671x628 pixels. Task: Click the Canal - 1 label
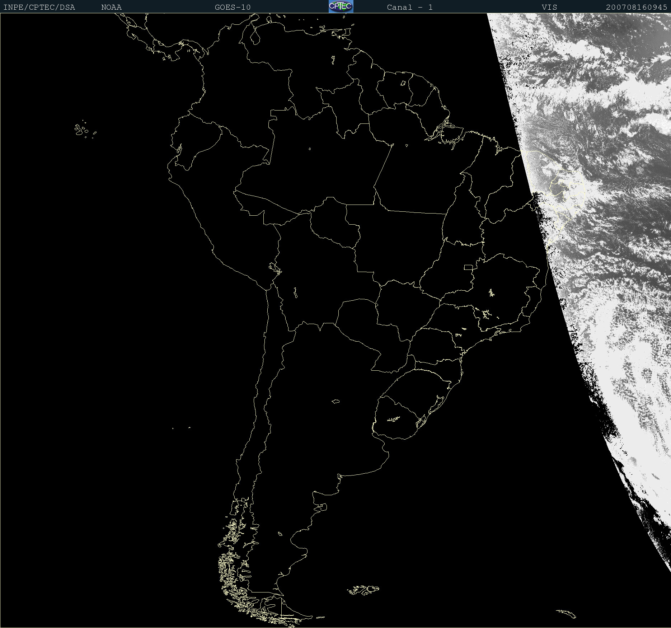coord(410,7)
